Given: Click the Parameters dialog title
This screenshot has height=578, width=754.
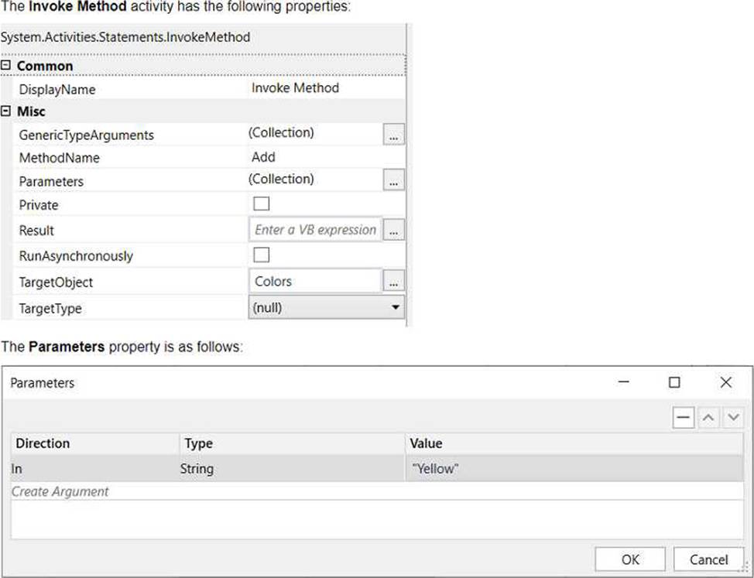Looking at the screenshot, I should 43,383.
